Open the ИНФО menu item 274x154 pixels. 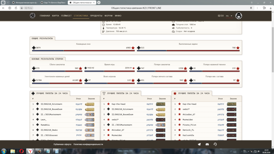[118, 16]
